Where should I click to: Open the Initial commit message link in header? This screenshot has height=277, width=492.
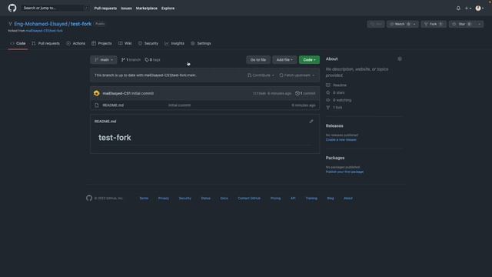tap(142, 93)
